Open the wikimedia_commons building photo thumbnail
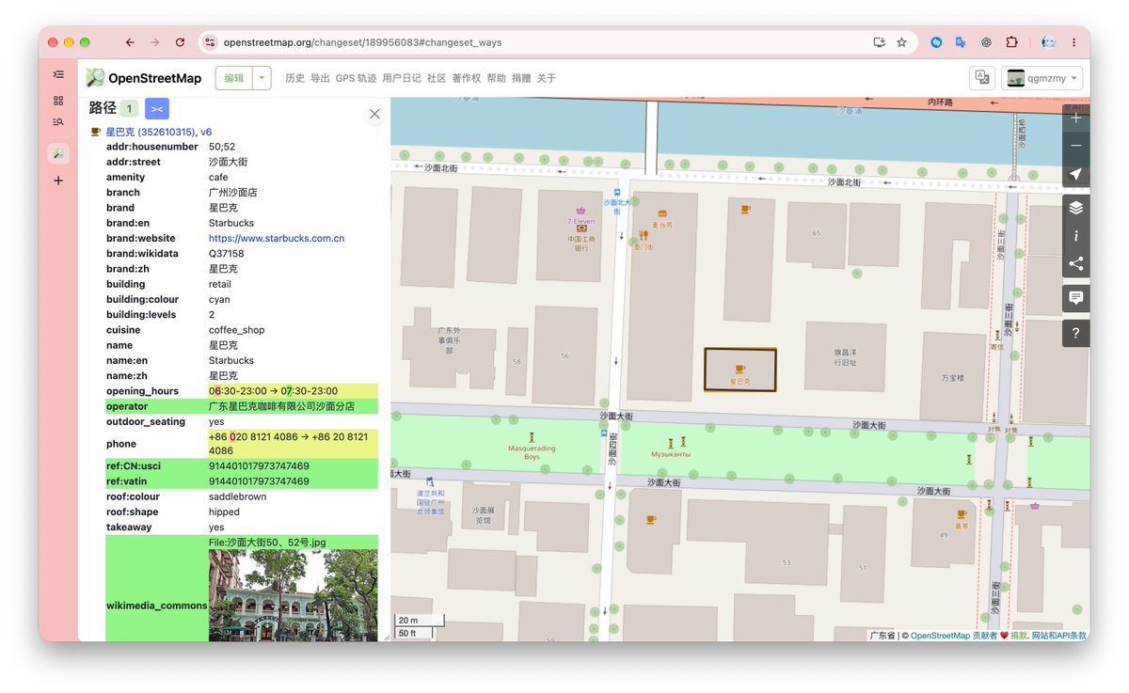Image resolution: width=1129 pixels, height=693 pixels. (293, 595)
